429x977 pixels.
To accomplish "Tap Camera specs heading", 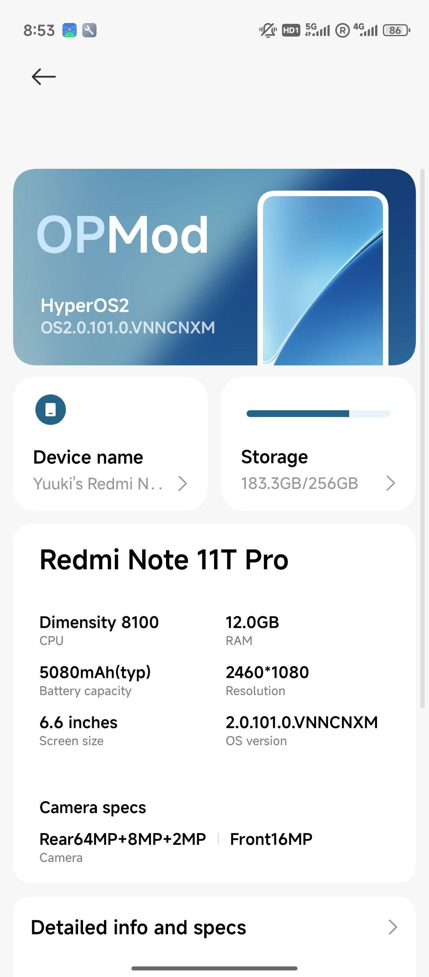I will coord(93,808).
